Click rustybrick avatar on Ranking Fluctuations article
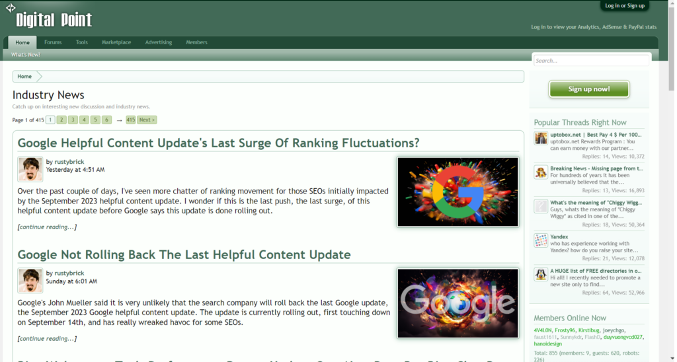 point(30,169)
